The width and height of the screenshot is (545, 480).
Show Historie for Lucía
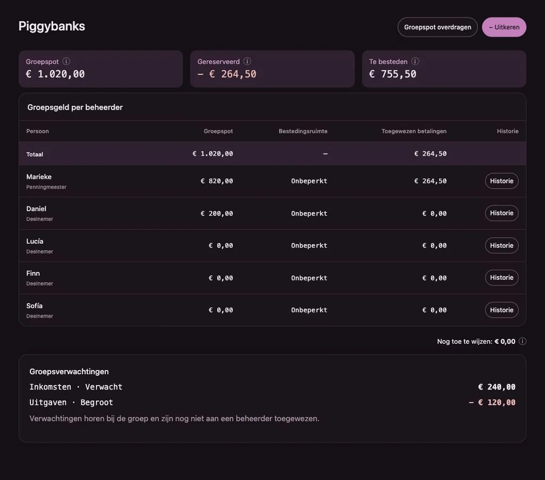point(501,245)
